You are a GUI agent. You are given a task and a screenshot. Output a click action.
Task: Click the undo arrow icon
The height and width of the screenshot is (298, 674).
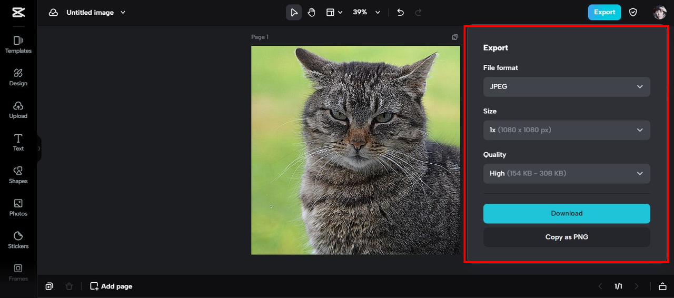(401, 12)
